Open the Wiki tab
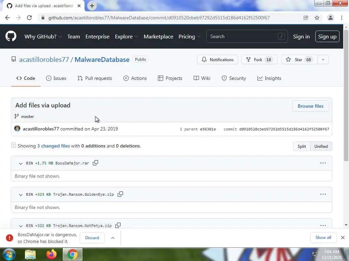Viewport: 349px width, 261px height. click(x=202, y=78)
